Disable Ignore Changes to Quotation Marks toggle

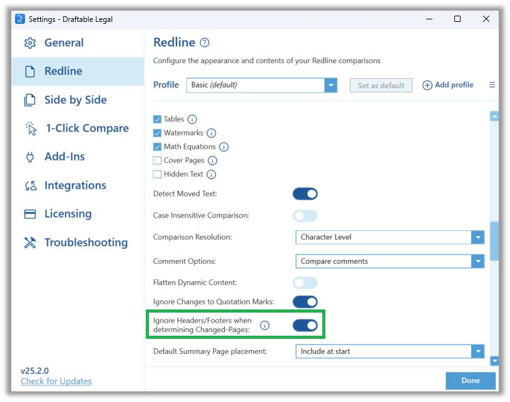(x=305, y=302)
